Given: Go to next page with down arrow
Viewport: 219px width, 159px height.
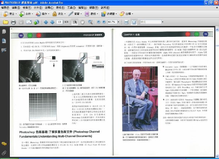Looking at the screenshot, I should coord(52,22).
